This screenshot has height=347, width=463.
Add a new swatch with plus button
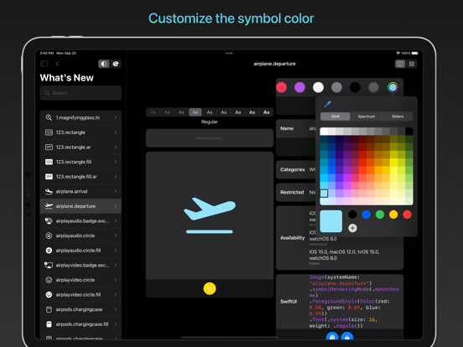click(x=352, y=228)
